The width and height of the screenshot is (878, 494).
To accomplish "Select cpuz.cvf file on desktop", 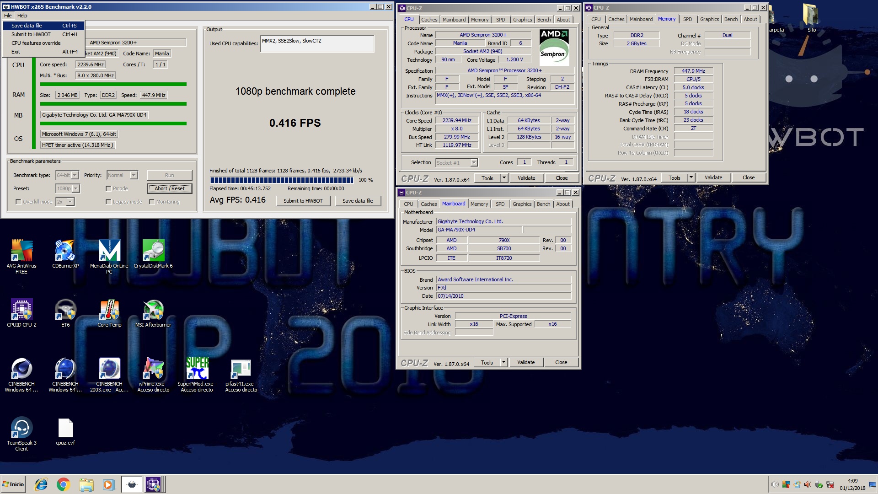I will point(65,431).
